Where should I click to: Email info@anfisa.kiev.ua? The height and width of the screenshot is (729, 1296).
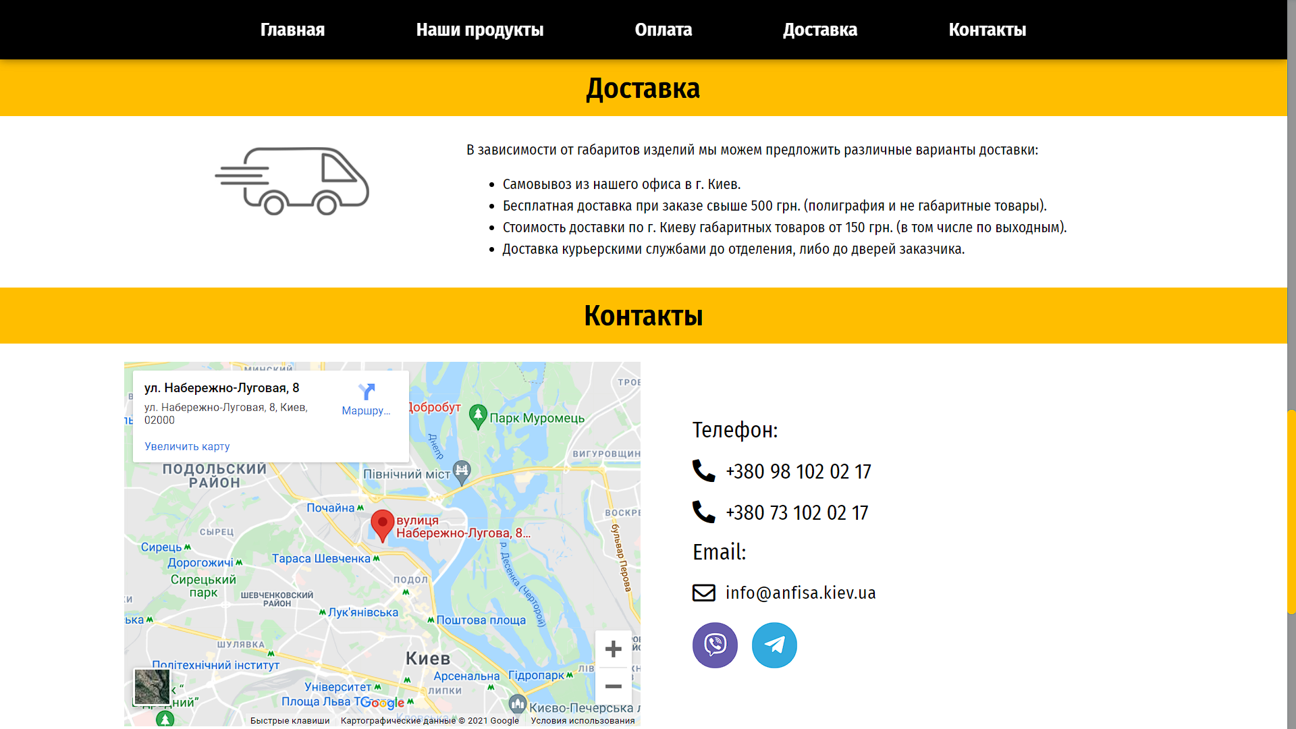tap(801, 593)
